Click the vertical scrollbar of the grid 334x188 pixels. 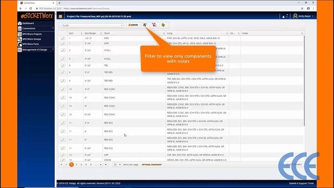[x=304, y=81]
